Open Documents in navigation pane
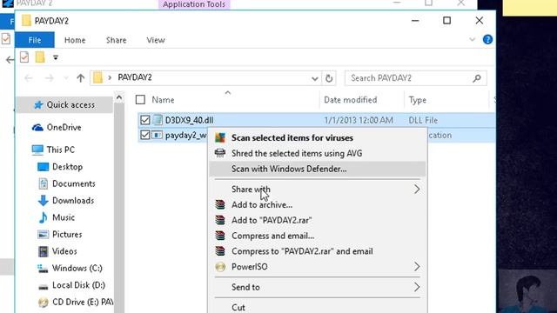Screen dimensions: 557x313 tap(66, 183)
